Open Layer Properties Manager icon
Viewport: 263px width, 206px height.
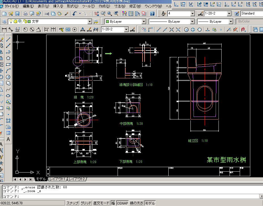(x=4, y=22)
